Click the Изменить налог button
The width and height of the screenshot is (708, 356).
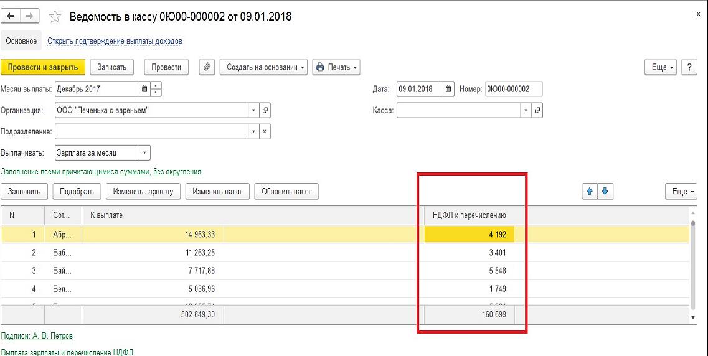click(x=218, y=191)
